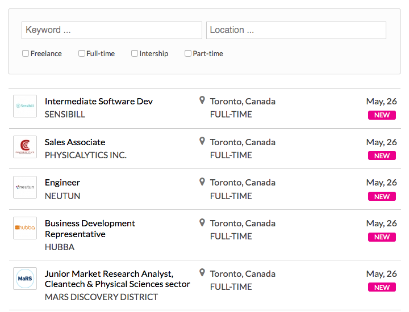Click Toronto, Canada in Neutun row

pyautogui.click(x=243, y=183)
